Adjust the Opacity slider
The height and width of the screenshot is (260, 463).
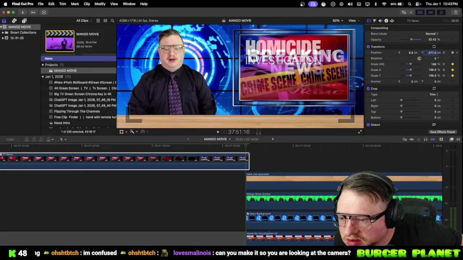tap(411, 39)
